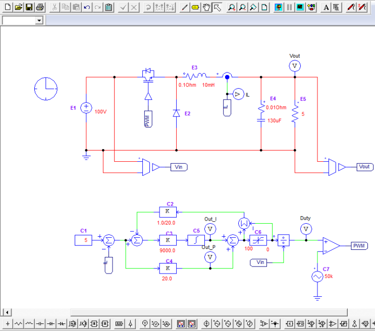Zoom in with magnifier plus
The width and height of the screenshot is (375, 331).
point(232,8)
